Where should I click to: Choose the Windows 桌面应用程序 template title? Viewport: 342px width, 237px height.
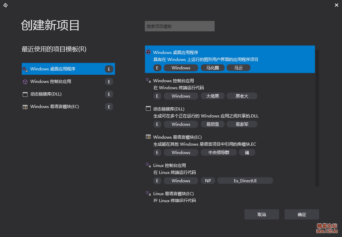pos(176,53)
